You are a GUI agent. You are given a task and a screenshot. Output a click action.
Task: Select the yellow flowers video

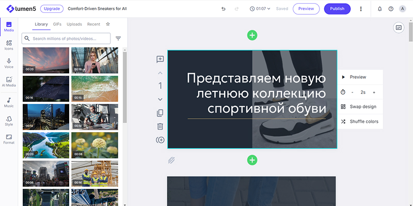pos(95,145)
